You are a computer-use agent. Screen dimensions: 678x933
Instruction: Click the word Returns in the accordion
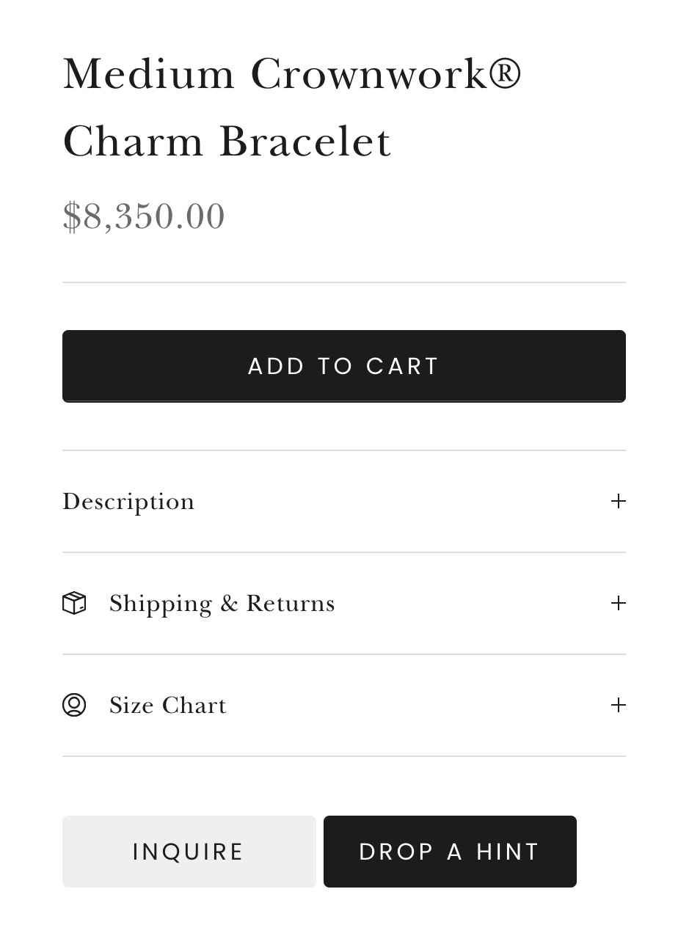pos(290,604)
